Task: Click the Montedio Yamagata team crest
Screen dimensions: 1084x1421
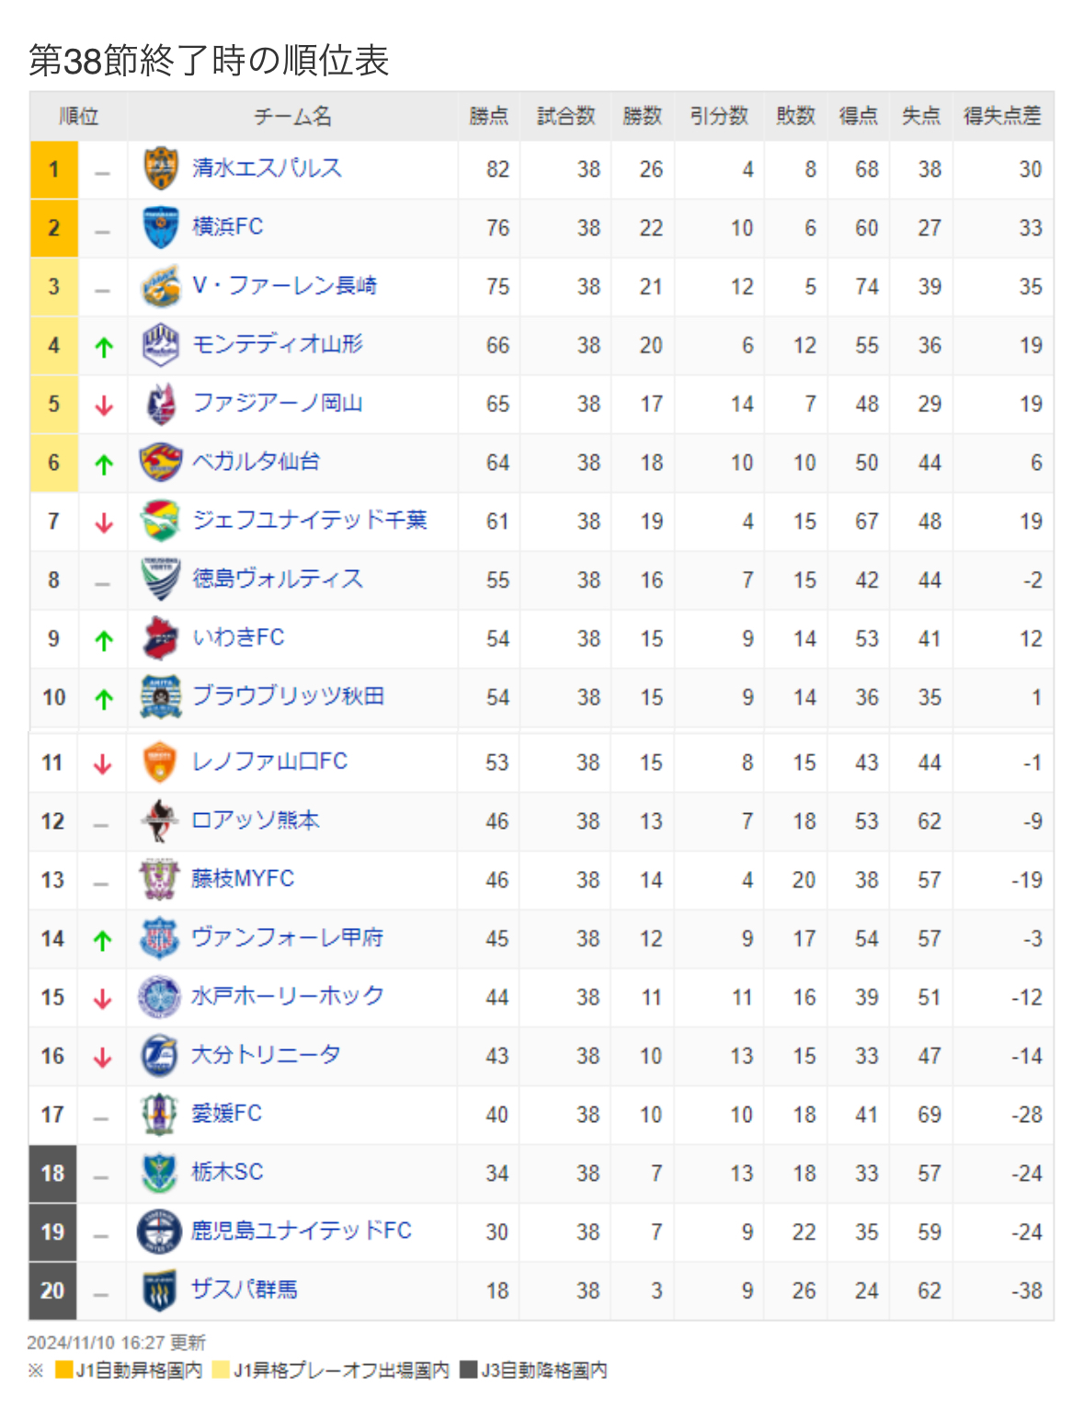Action: click(161, 346)
